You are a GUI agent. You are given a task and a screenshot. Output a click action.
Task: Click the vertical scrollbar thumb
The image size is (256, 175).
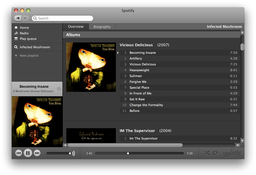click(243, 47)
